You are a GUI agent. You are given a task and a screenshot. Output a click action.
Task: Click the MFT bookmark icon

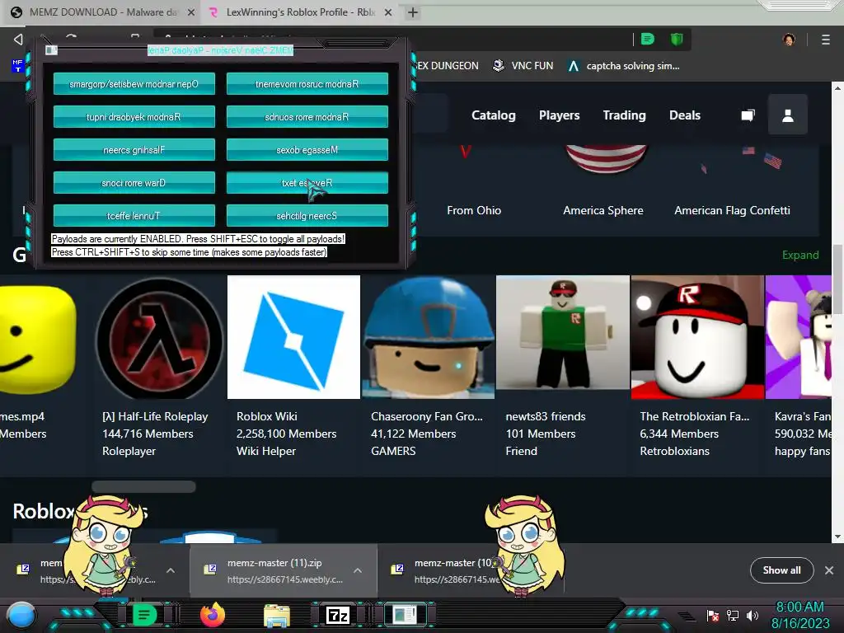pos(17,66)
